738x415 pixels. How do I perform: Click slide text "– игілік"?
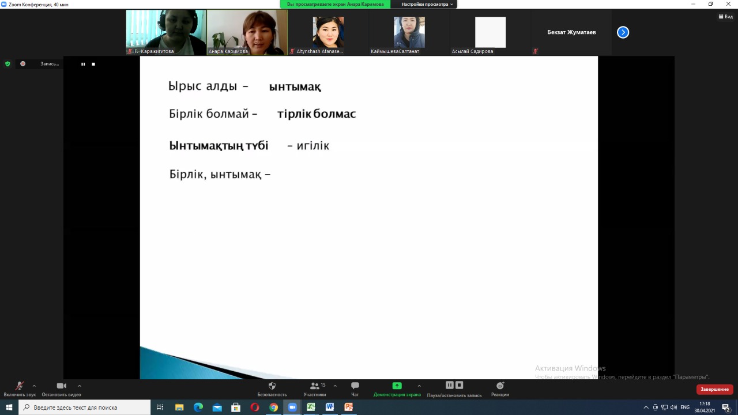coord(308,146)
